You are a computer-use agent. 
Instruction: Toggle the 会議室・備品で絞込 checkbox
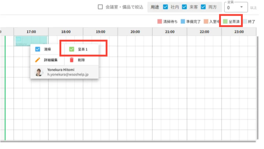[x=100, y=7]
